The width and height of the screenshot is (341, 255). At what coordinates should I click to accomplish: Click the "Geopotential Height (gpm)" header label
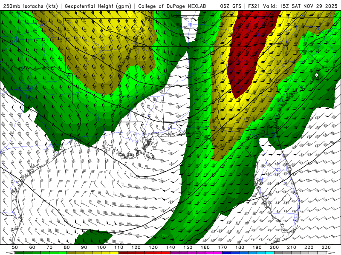98,6
